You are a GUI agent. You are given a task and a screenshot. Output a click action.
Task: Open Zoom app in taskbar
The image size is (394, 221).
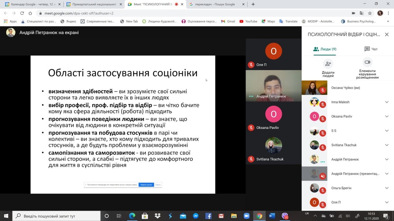pos(247,216)
